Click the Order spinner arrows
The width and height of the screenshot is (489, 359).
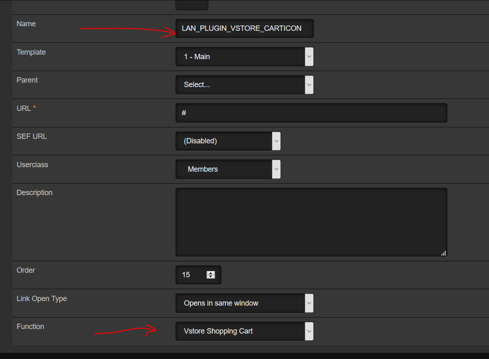click(x=211, y=275)
